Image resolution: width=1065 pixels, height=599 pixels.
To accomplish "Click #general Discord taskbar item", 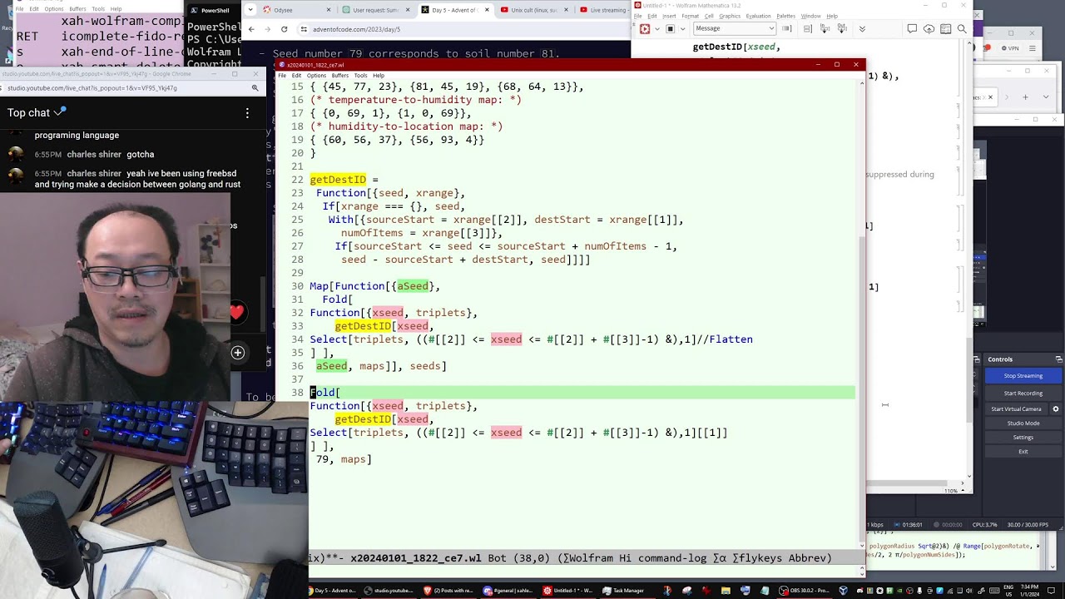I will point(509,591).
